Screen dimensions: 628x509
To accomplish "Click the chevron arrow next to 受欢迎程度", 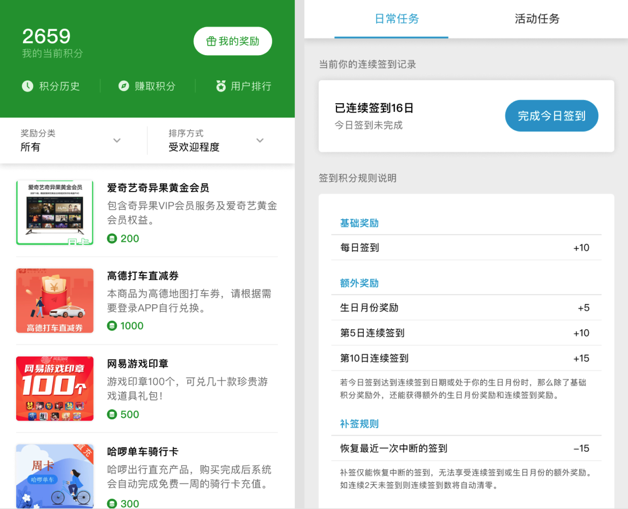I will click(x=260, y=141).
